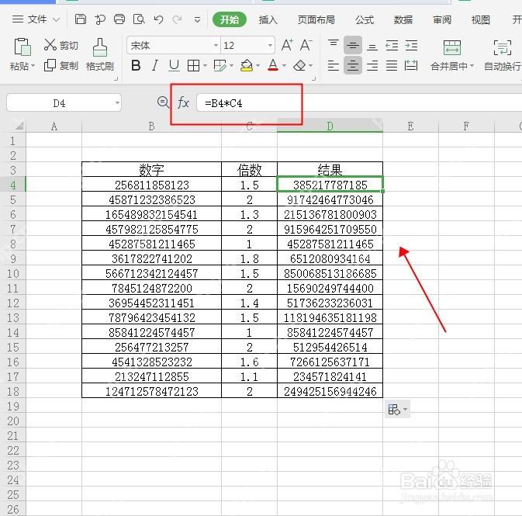This screenshot has height=516, width=522.
Task: Align text left
Action: [334, 66]
